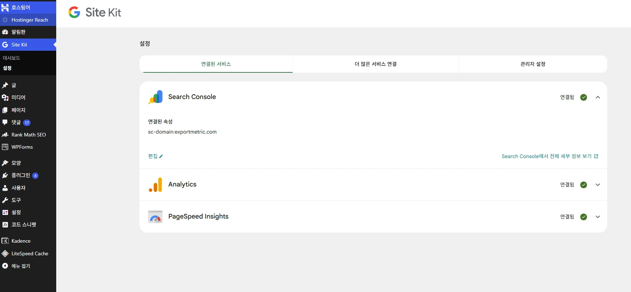Click the 메뉴 접기 label

21,266
